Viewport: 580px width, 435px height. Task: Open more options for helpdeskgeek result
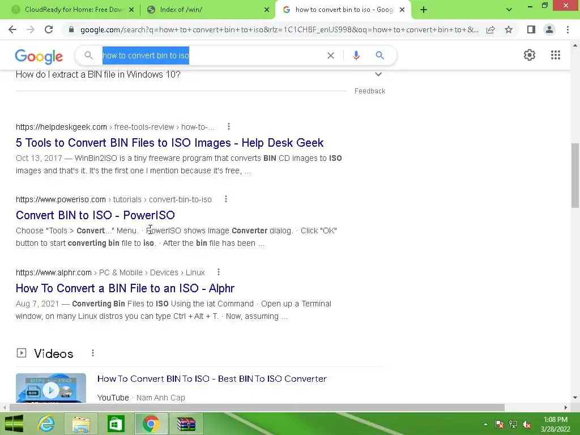(x=229, y=126)
